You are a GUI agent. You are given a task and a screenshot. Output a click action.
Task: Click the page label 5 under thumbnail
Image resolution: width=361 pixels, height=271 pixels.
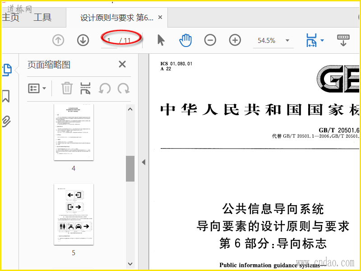[x=74, y=253]
